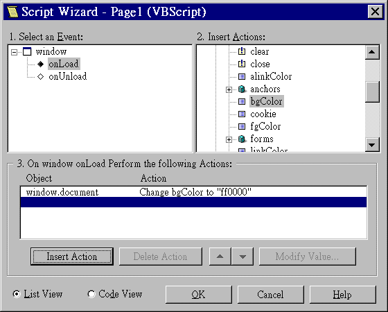Viewport: 388px width, 312px height.
Task: Expand the forms tree node
Action: click(229, 139)
